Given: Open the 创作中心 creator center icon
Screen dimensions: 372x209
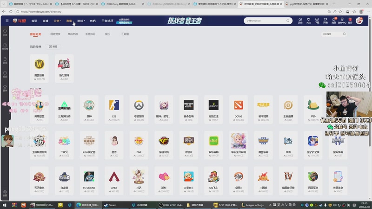Looking at the screenshot, I should click(x=342, y=20).
